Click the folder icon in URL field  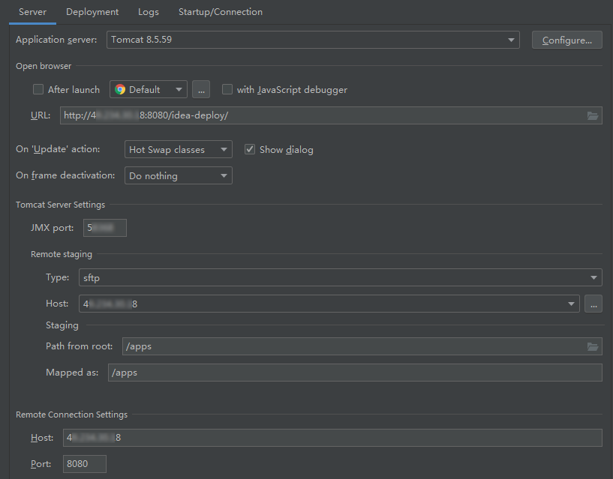tap(593, 115)
